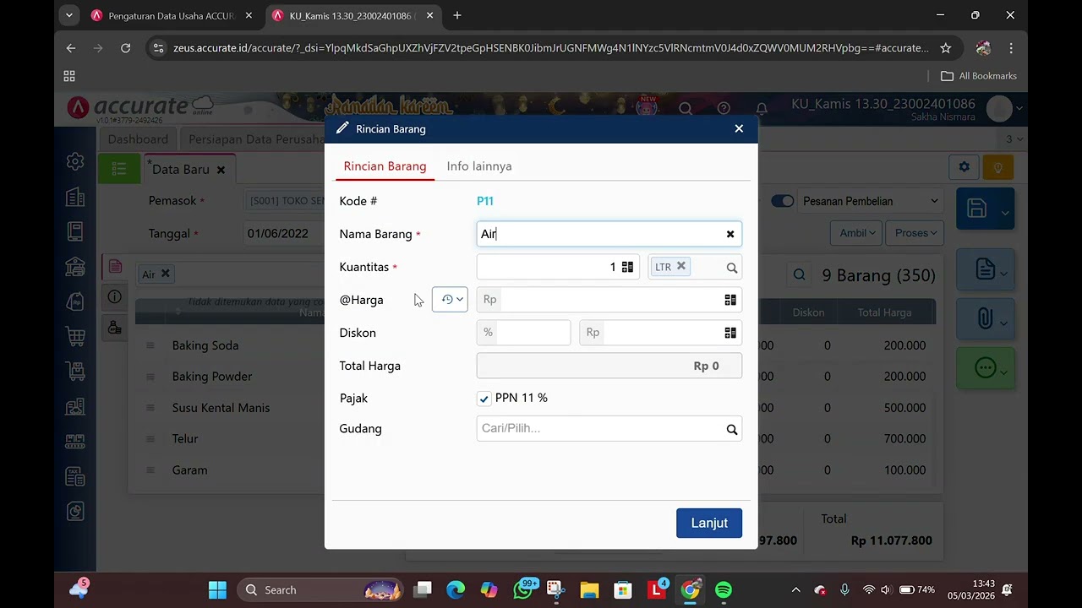Close the Rincian Barang dialog

click(x=739, y=128)
